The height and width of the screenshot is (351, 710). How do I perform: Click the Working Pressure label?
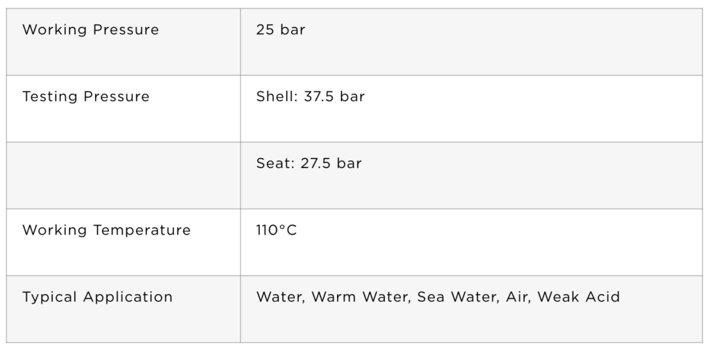91,30
